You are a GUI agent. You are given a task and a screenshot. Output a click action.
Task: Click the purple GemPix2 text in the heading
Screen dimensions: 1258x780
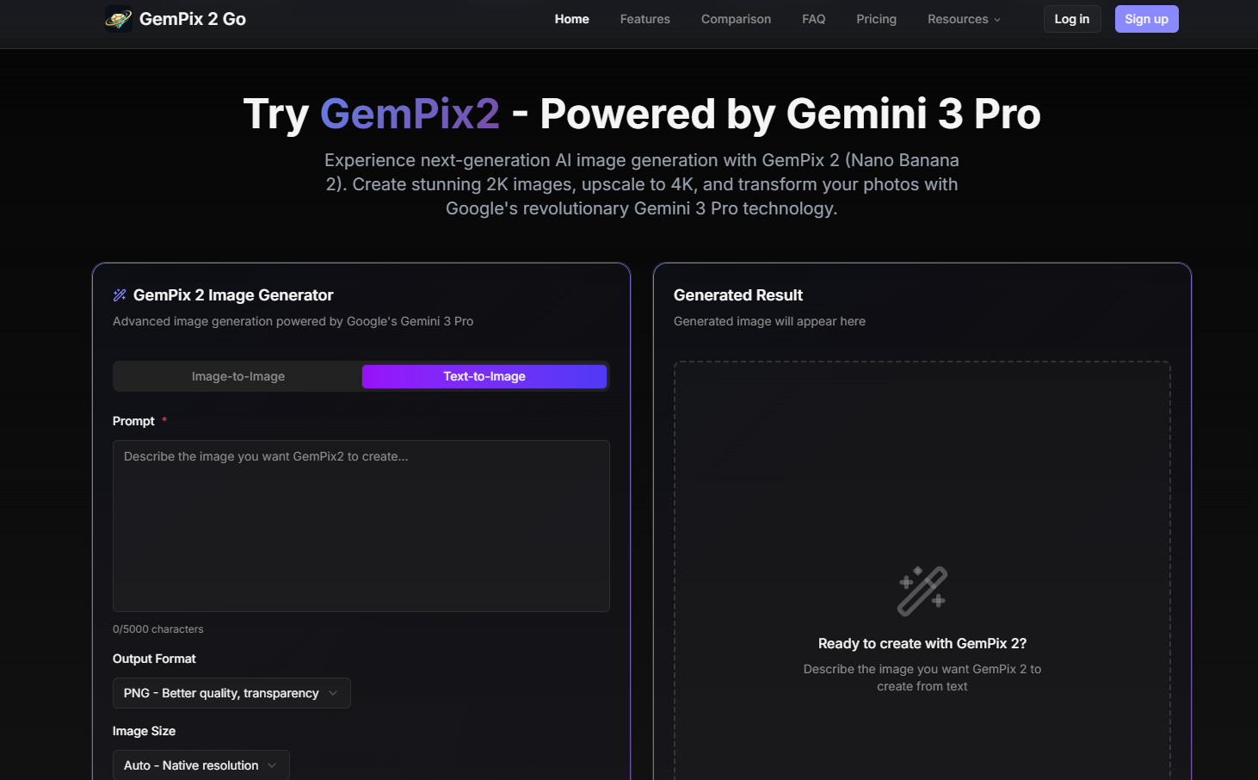410,113
